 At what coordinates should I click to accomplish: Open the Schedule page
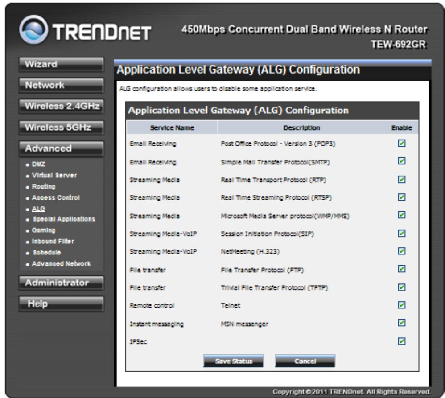[x=47, y=252]
